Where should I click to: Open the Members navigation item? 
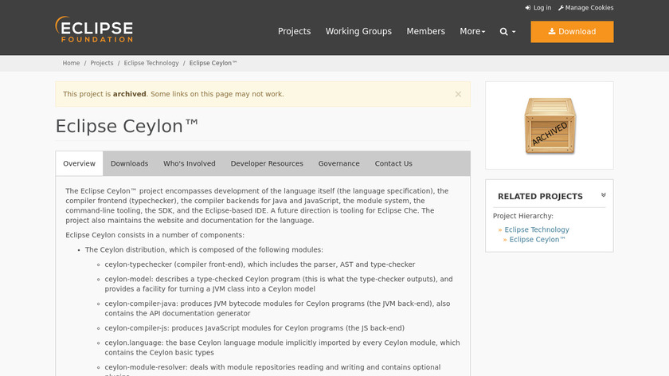[425, 32]
